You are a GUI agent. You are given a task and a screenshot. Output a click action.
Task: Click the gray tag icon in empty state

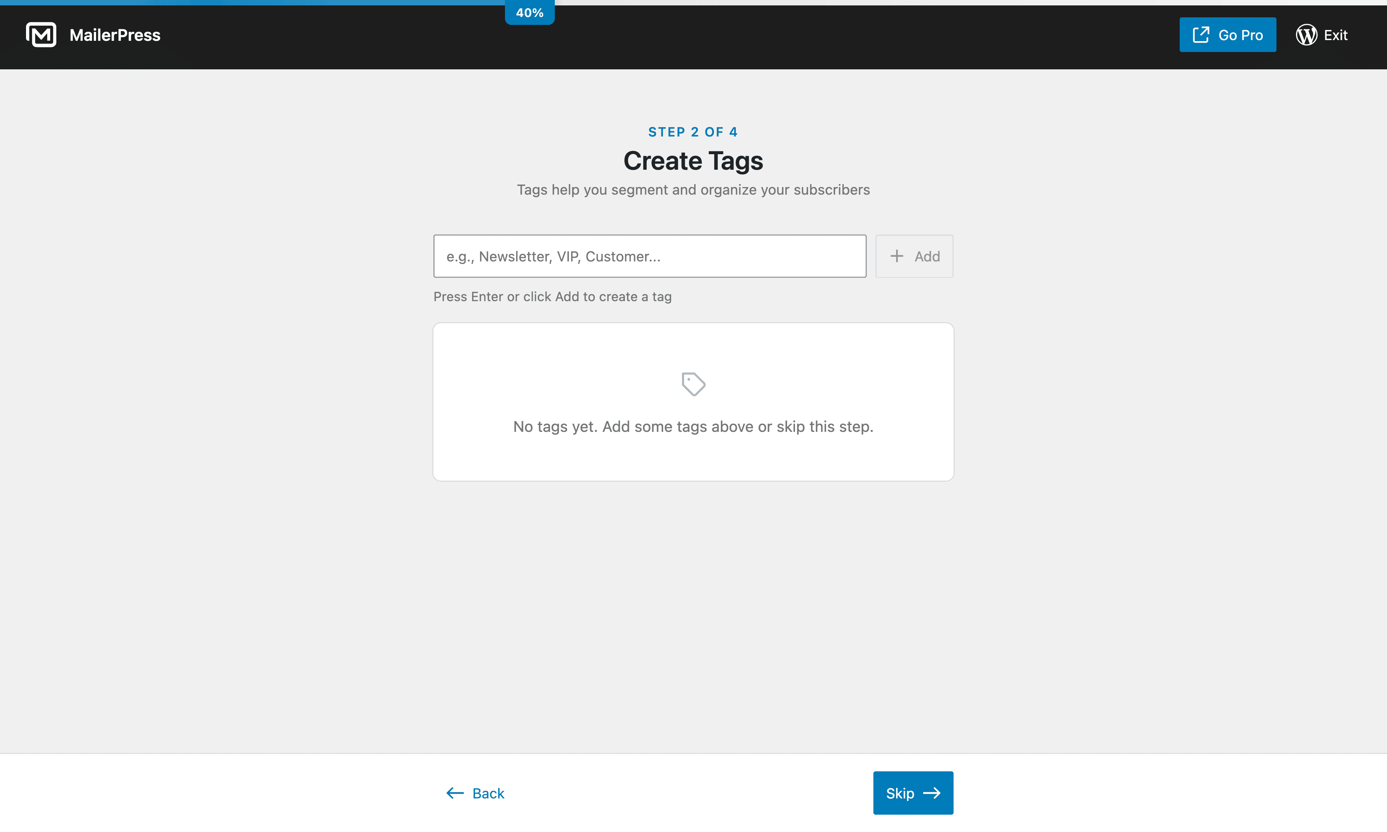[693, 384]
